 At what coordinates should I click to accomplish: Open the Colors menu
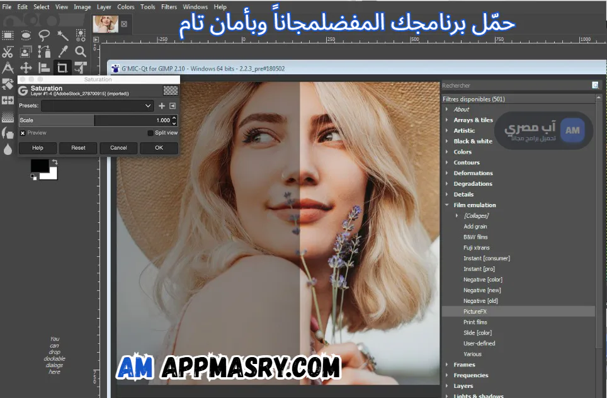pos(126,7)
